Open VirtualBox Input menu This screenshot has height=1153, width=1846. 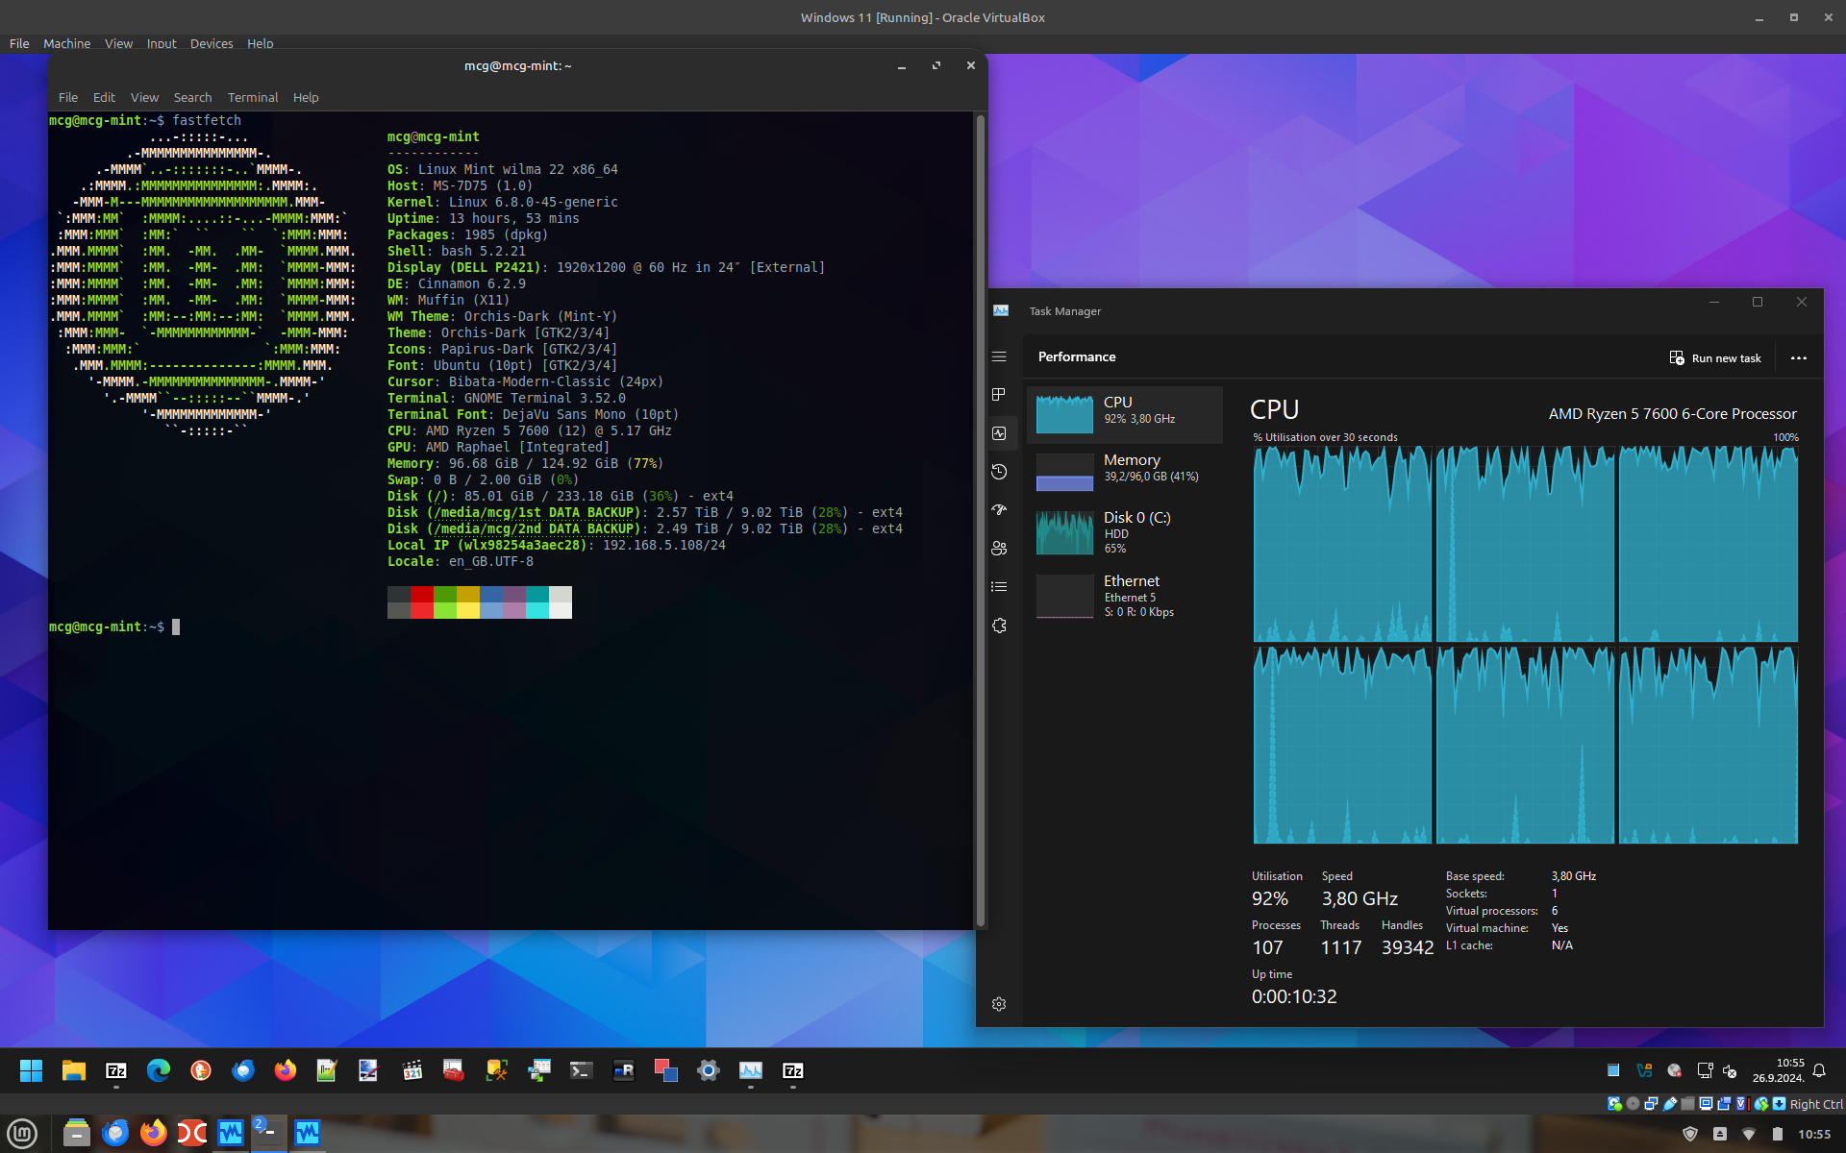click(x=162, y=43)
